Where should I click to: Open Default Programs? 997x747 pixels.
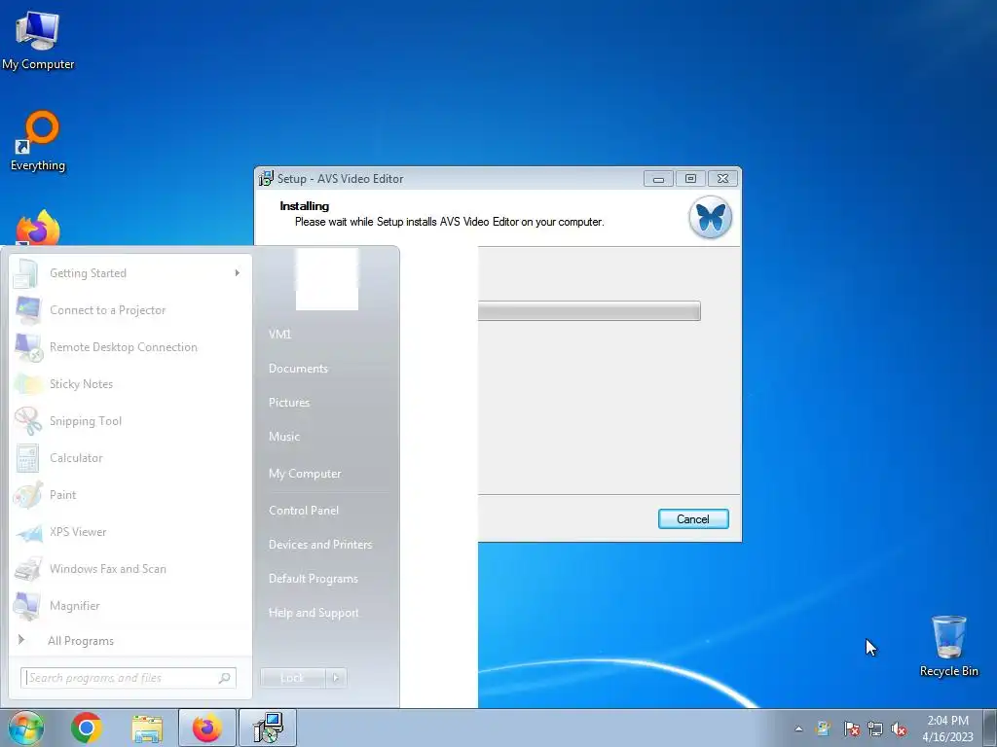click(314, 579)
